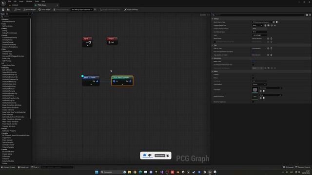The image size is (312, 175).
Task: Empty the Filter on Tags array
Action: click(271, 49)
